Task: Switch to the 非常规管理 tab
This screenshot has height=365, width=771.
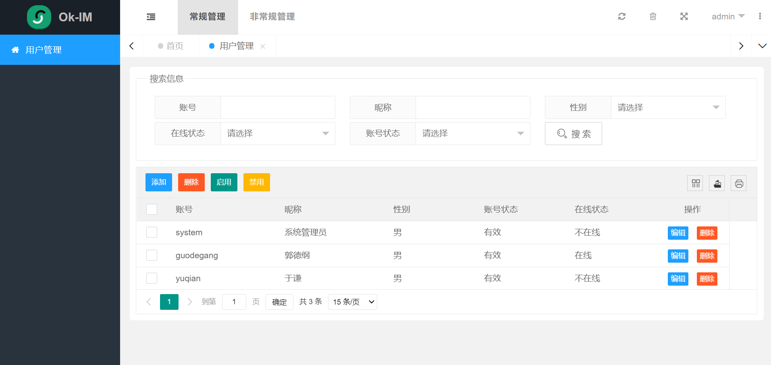Action: [272, 17]
